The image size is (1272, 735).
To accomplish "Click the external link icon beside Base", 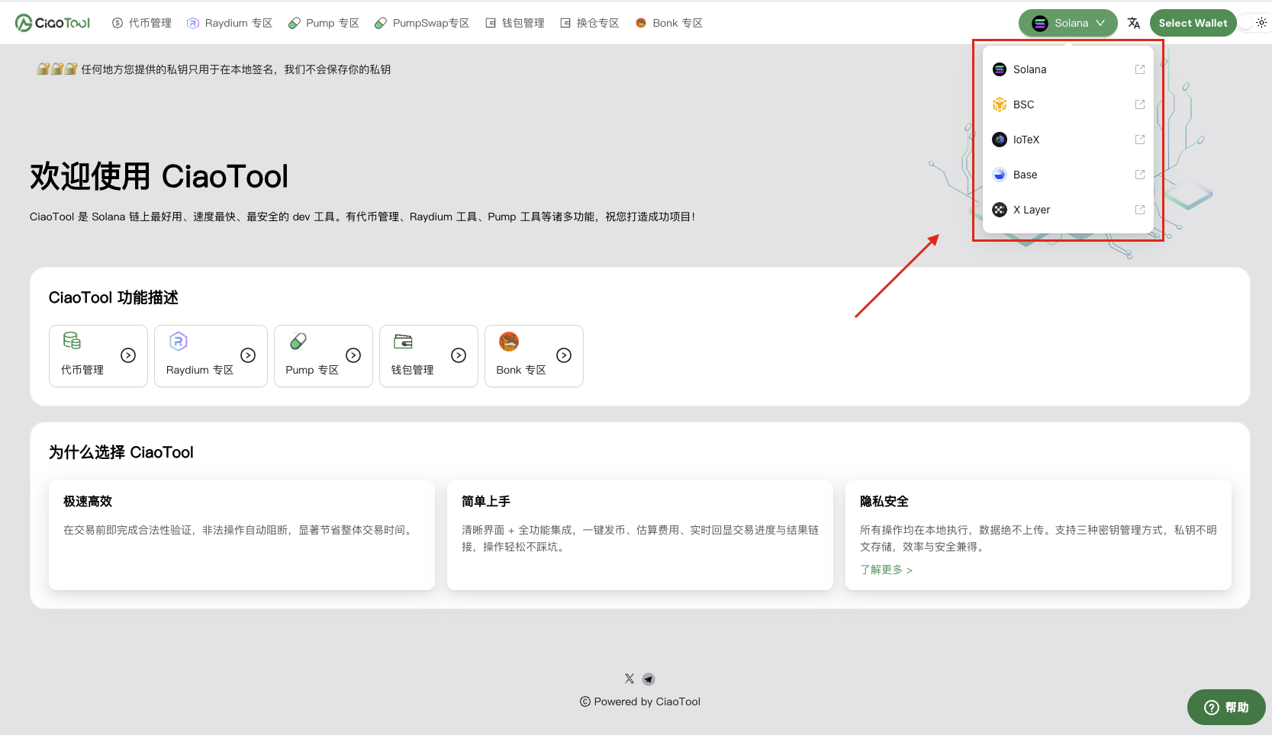I will pyautogui.click(x=1140, y=175).
